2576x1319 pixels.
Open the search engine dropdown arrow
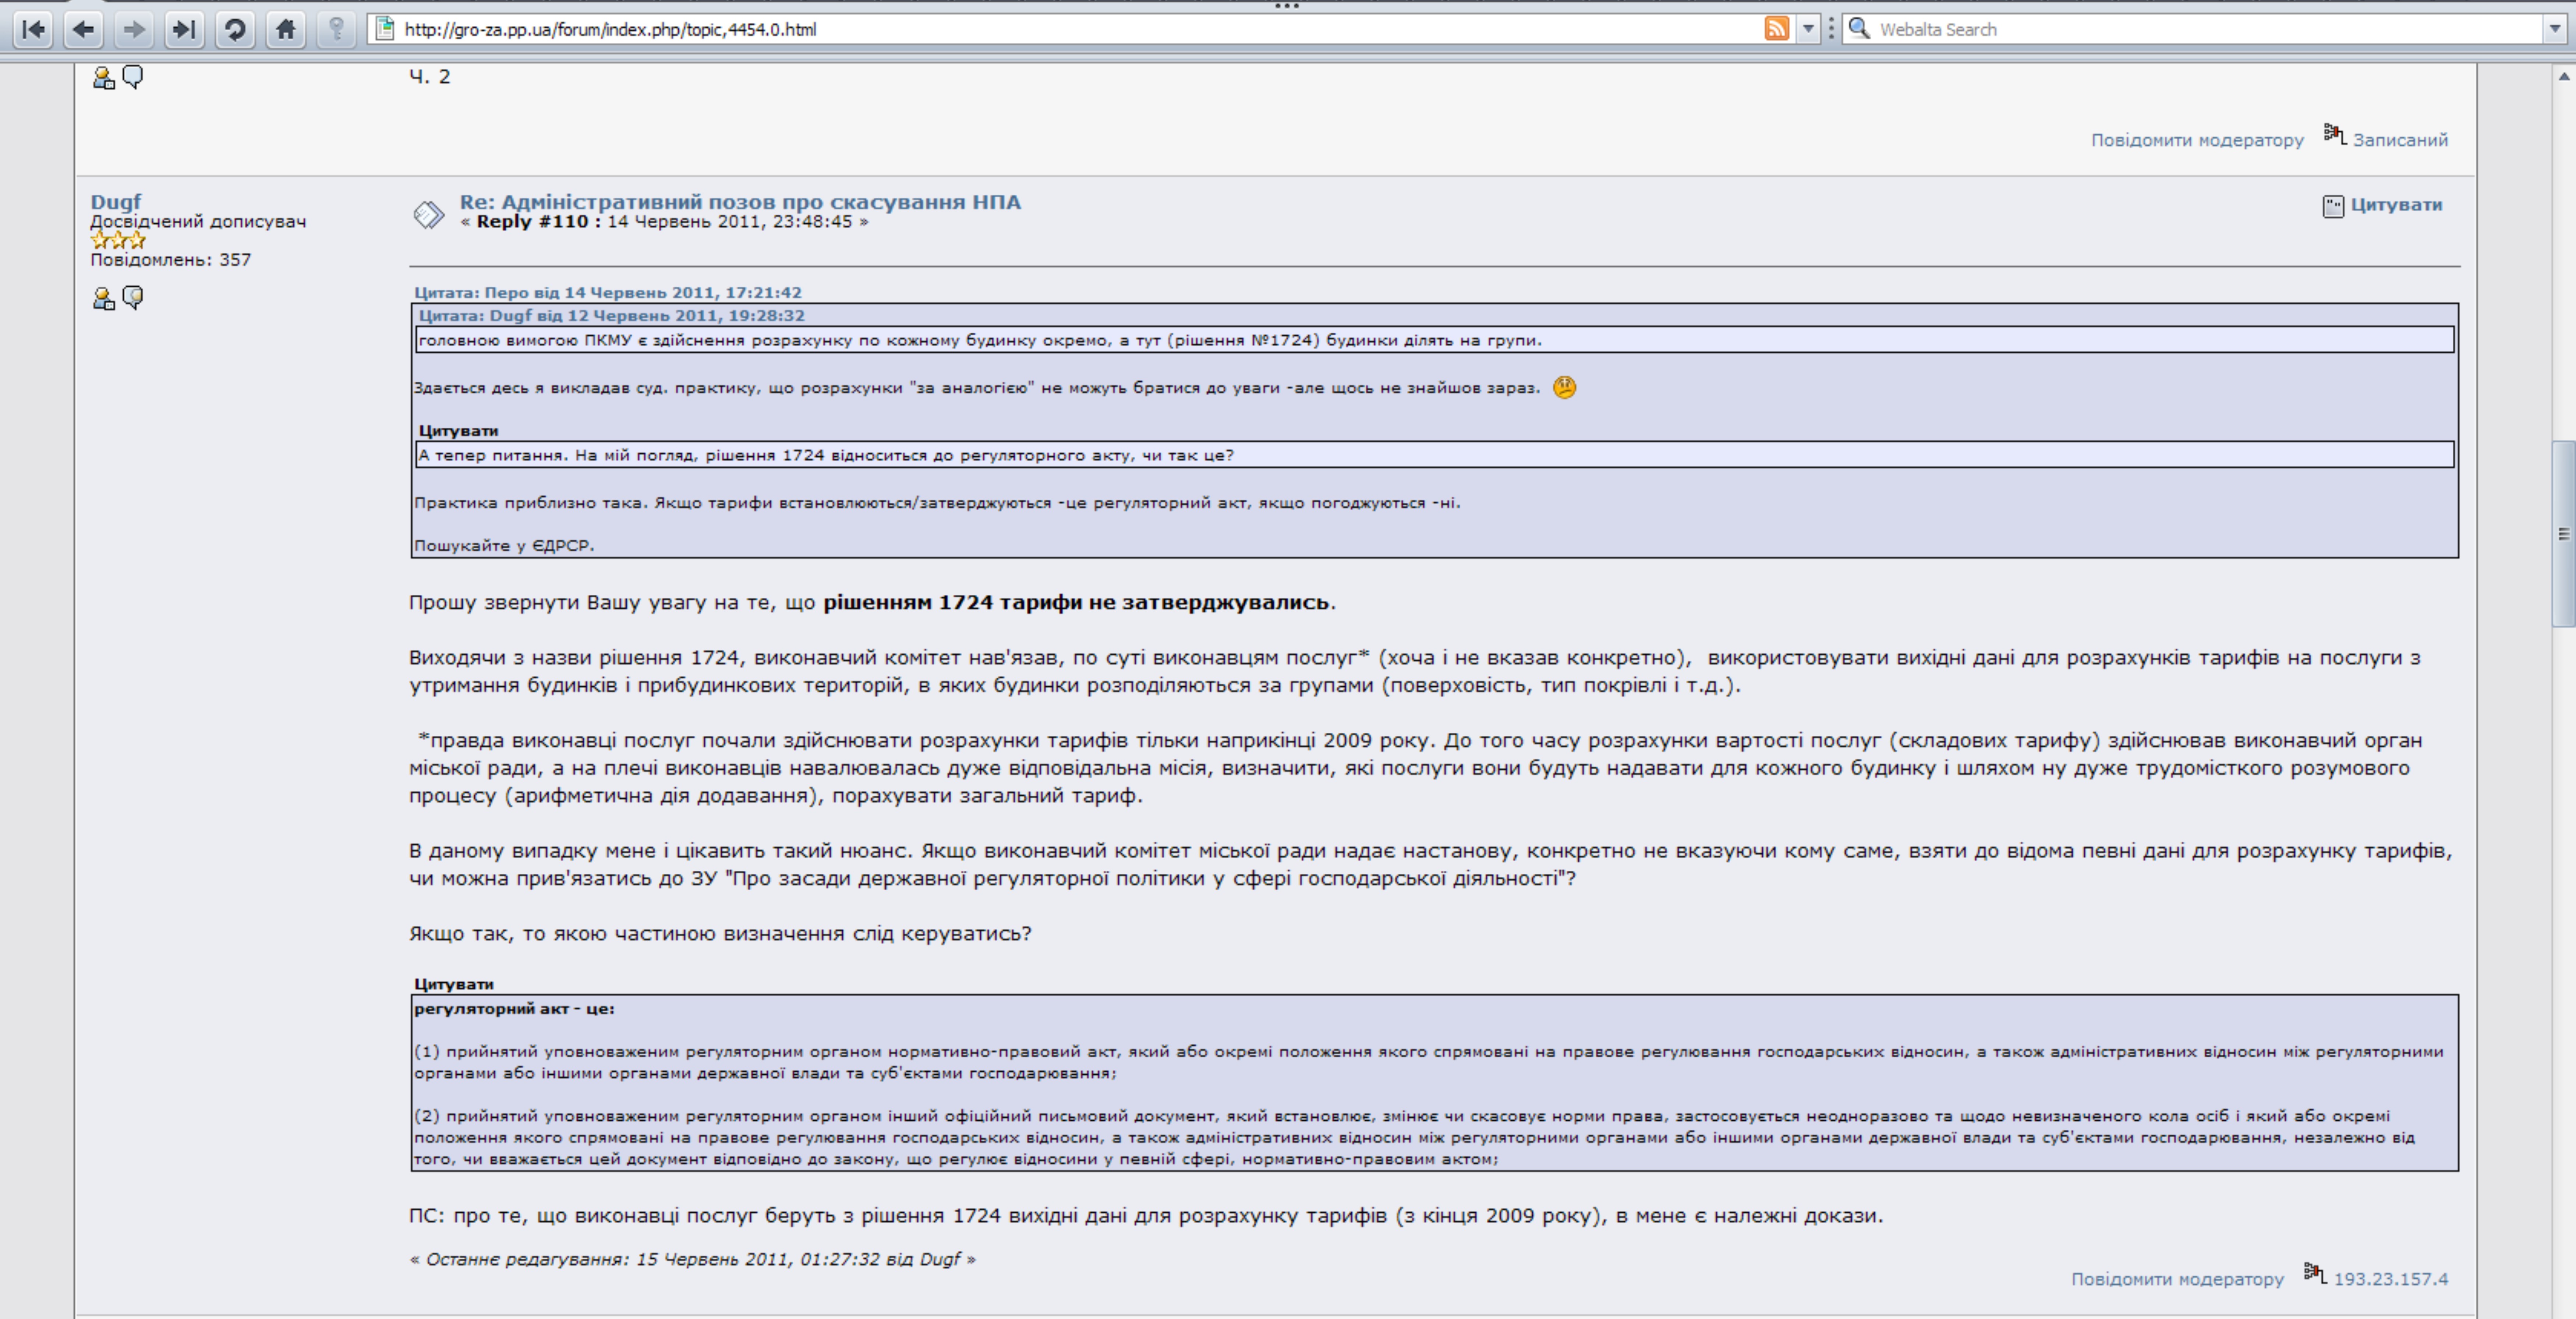point(2555,29)
